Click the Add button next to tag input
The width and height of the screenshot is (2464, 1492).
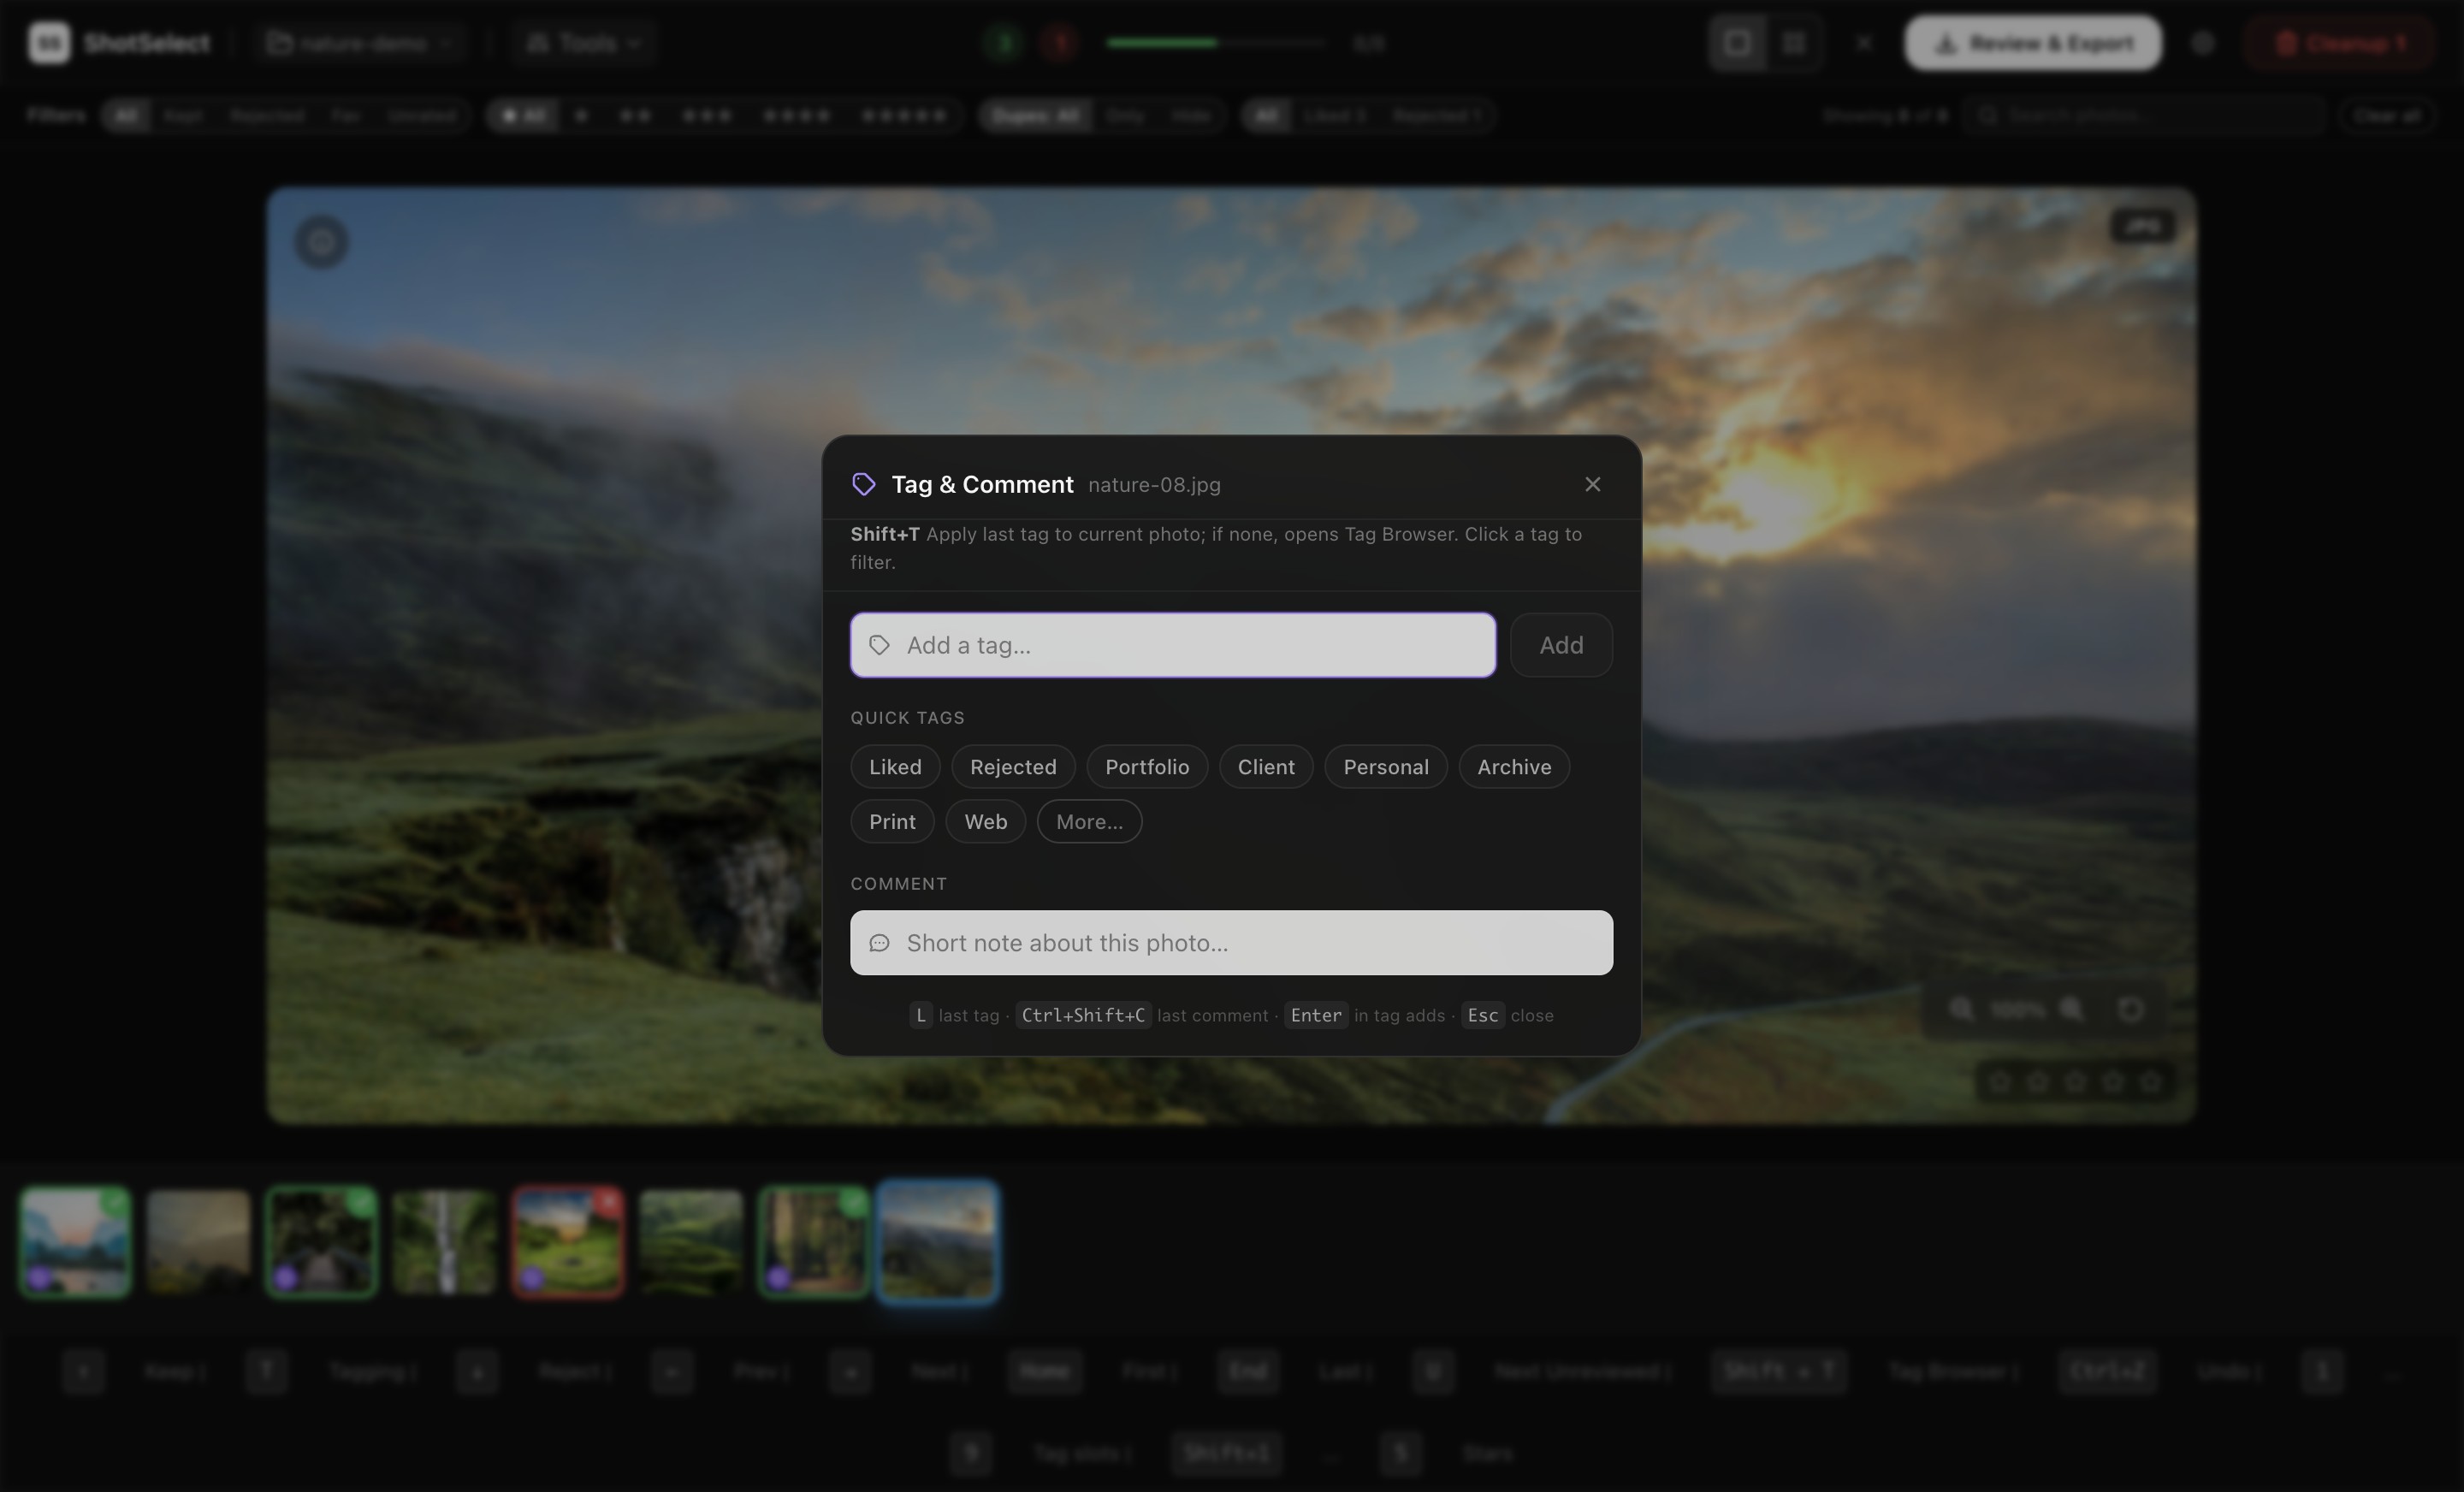point(1560,645)
